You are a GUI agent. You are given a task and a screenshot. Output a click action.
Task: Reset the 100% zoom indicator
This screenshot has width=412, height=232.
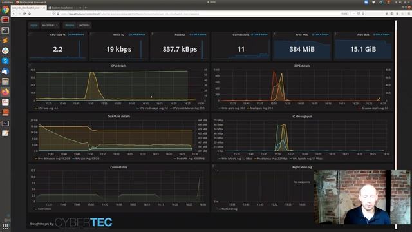click(345, 14)
